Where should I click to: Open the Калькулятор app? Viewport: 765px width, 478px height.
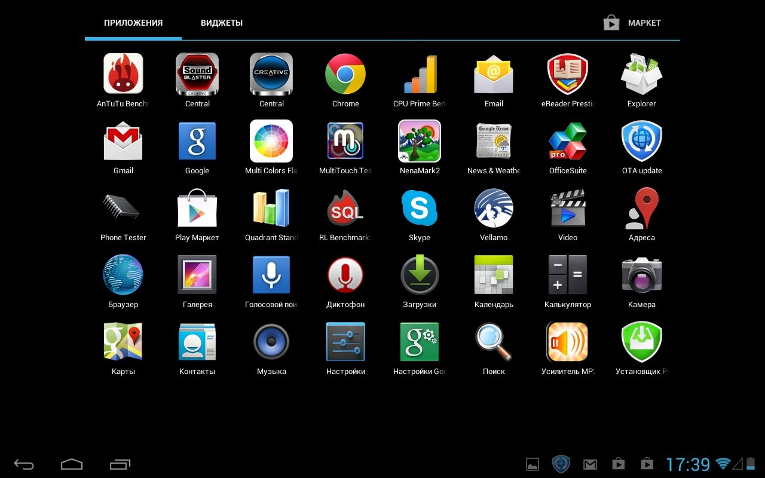click(x=568, y=275)
